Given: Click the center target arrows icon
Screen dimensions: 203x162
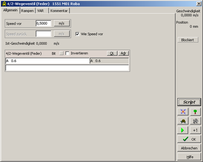Looking at the screenshot, I should click(x=183, y=112).
